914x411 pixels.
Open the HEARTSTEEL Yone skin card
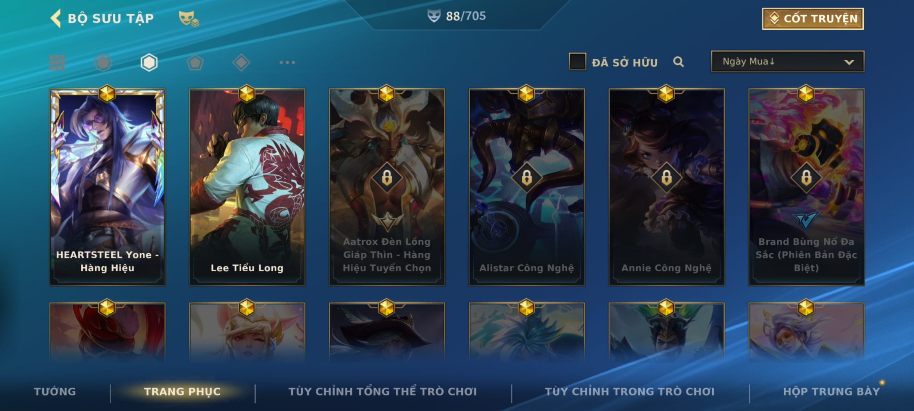coord(107,187)
